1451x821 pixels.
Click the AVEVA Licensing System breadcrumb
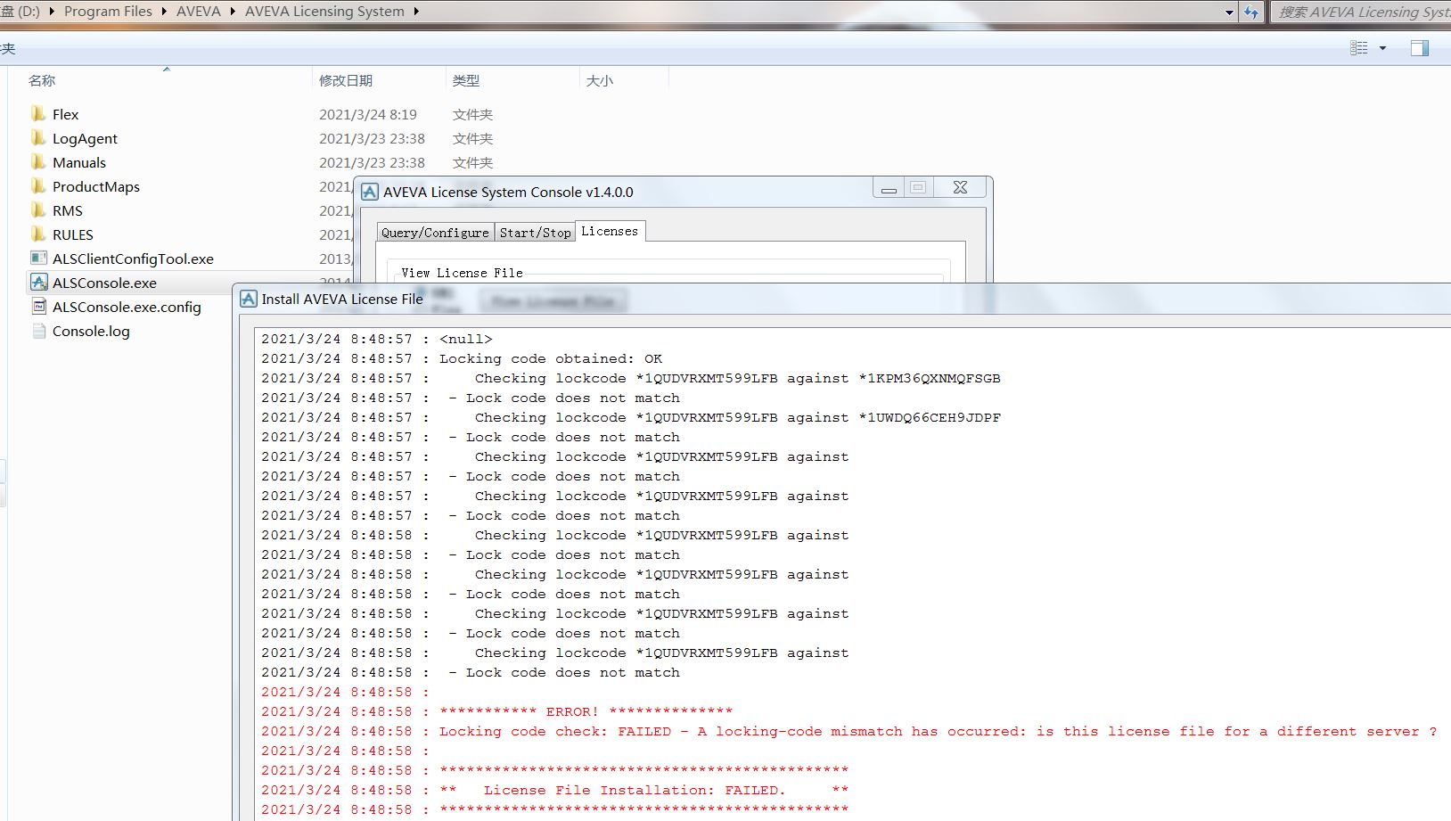pyautogui.click(x=324, y=12)
